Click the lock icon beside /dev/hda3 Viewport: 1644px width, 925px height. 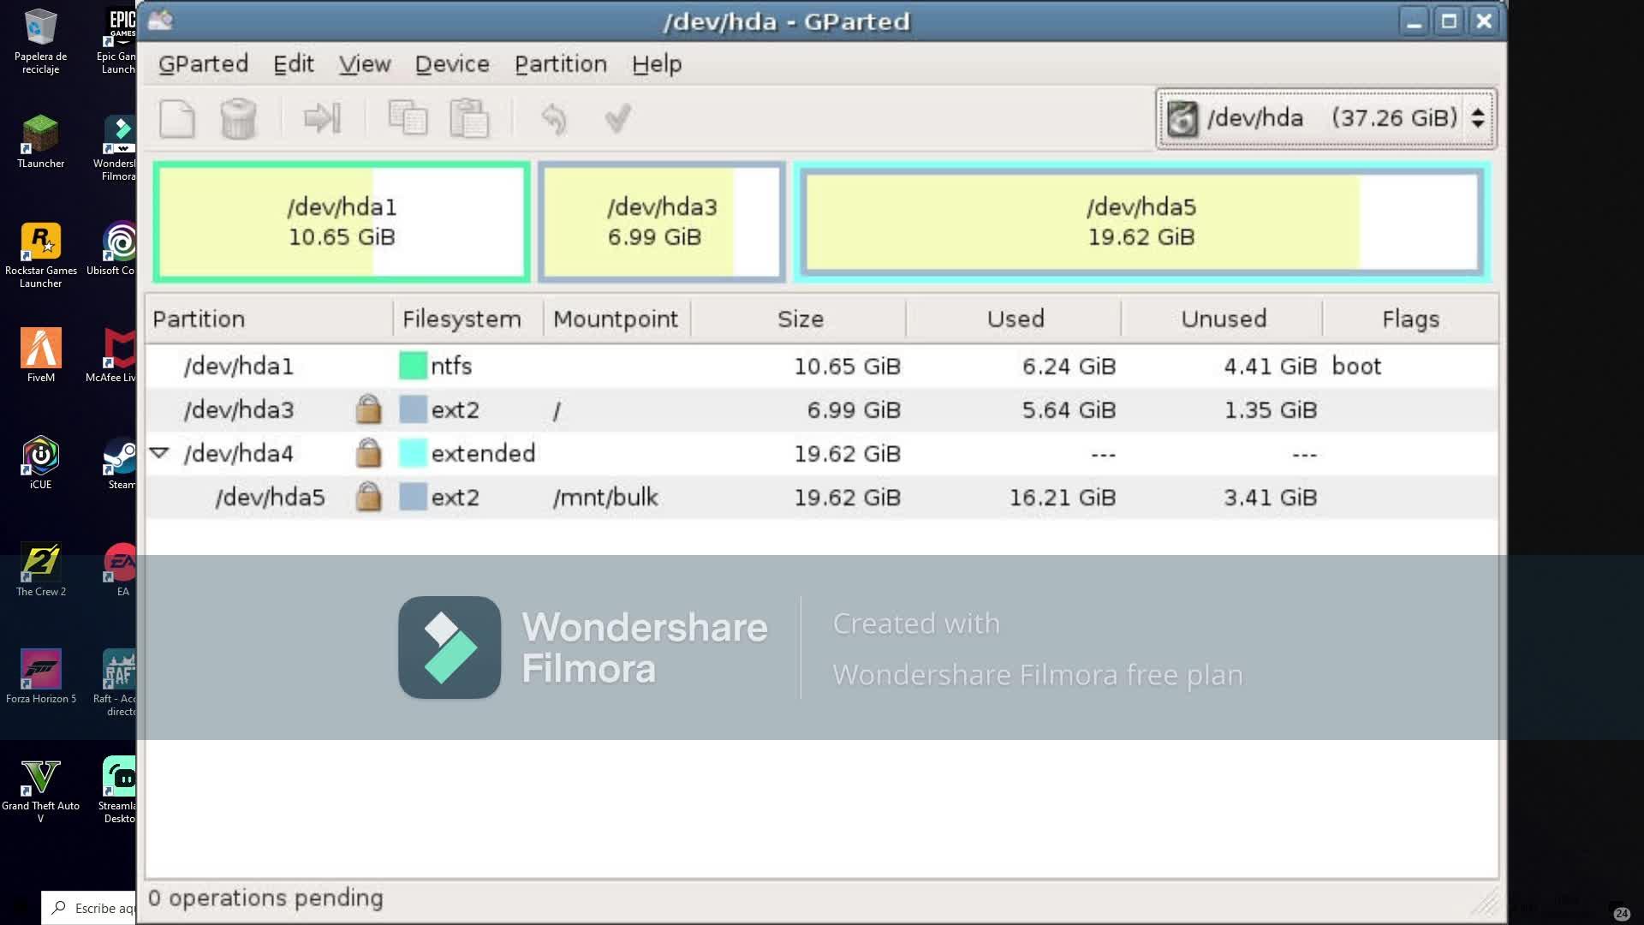point(368,409)
